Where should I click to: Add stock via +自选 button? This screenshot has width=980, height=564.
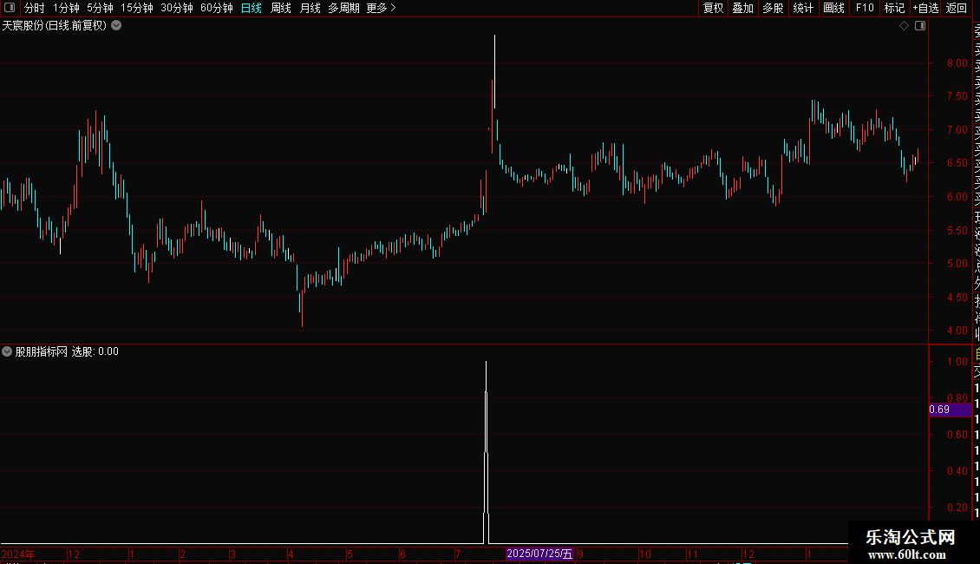925,8
